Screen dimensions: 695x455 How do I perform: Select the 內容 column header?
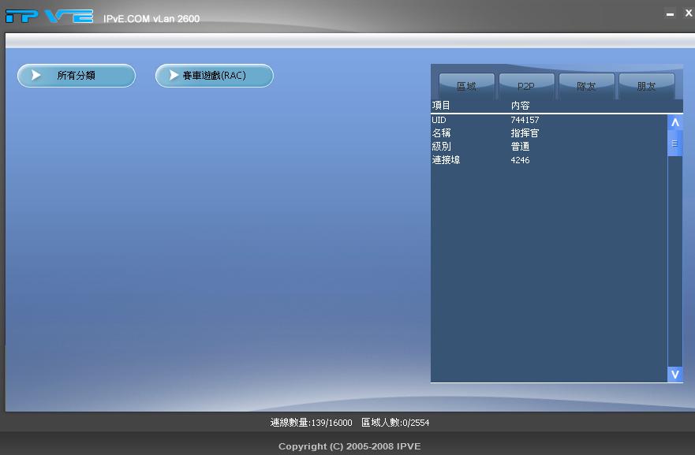point(521,106)
